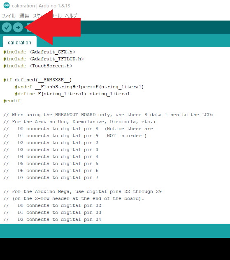Open the ファイル menu

point(9,16)
